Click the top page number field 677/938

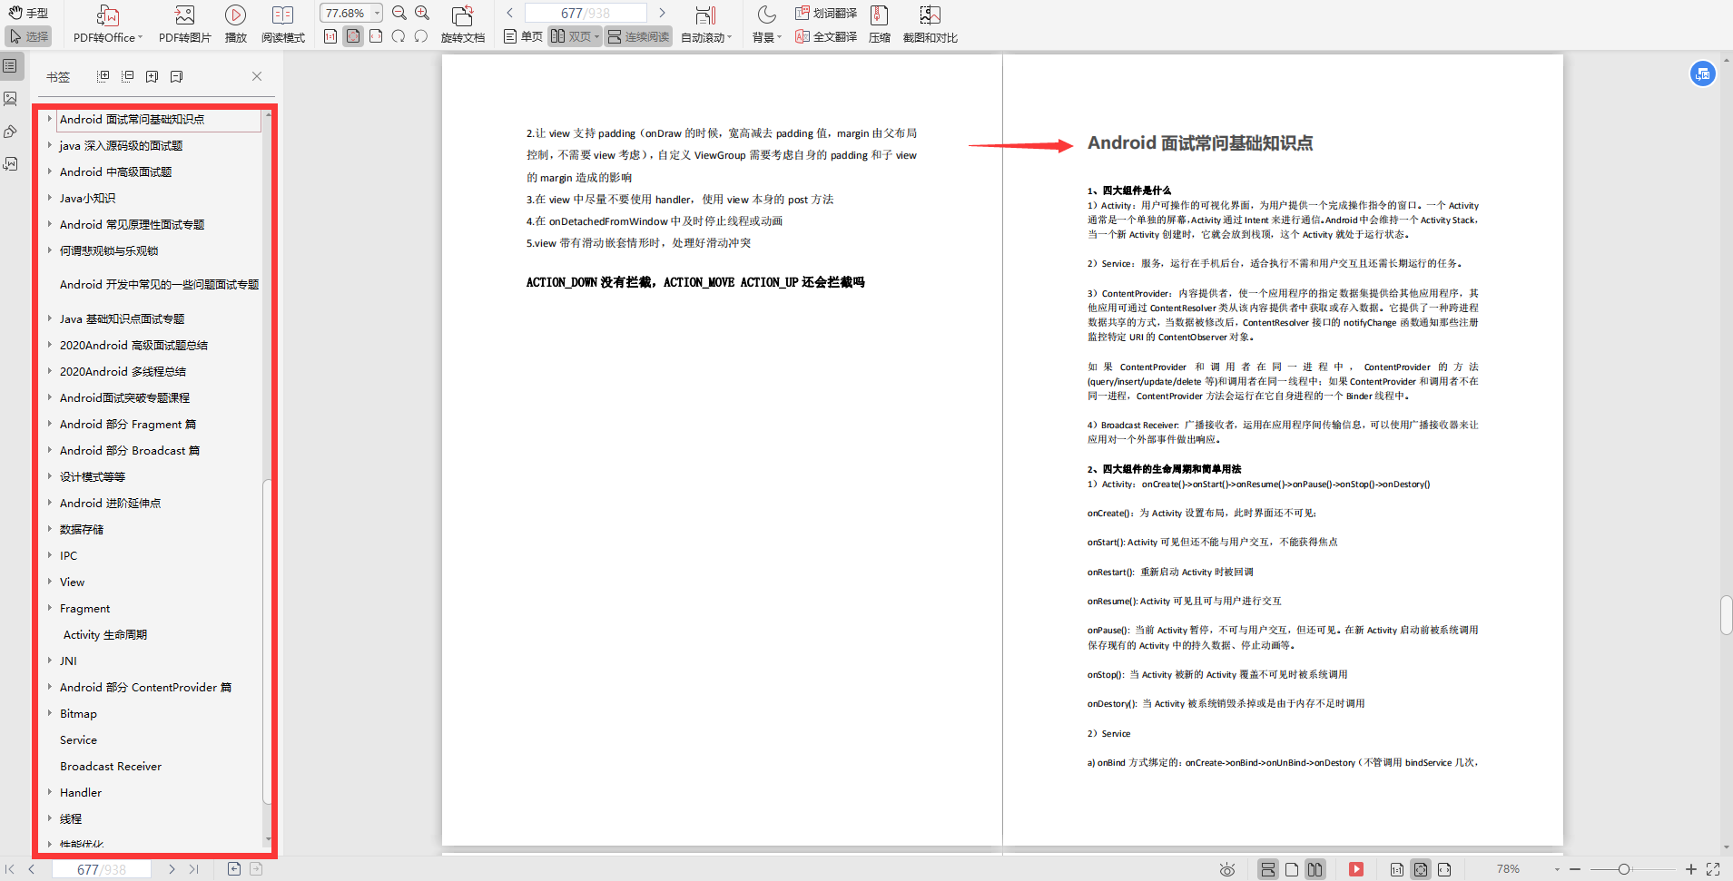tap(586, 13)
